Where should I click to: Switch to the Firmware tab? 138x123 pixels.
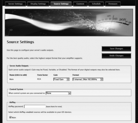point(113,4)
